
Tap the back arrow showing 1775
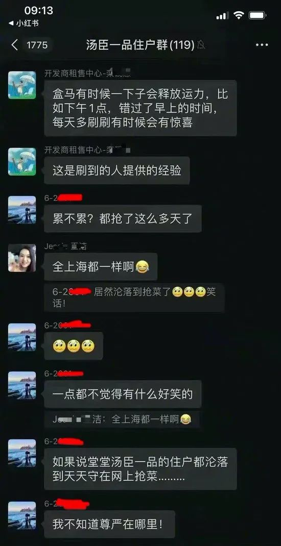[30, 45]
